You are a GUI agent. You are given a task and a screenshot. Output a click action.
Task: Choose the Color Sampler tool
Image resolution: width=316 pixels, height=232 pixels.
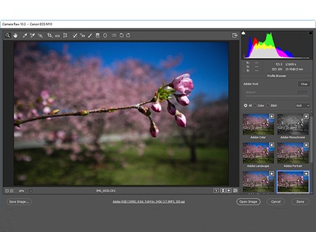pos(32,35)
